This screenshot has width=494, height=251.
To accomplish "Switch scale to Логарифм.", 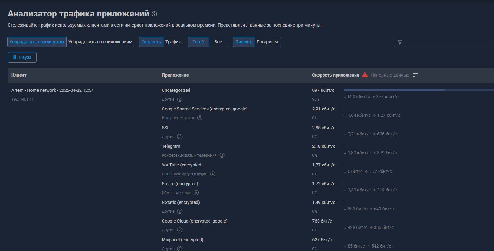I will [267, 42].
